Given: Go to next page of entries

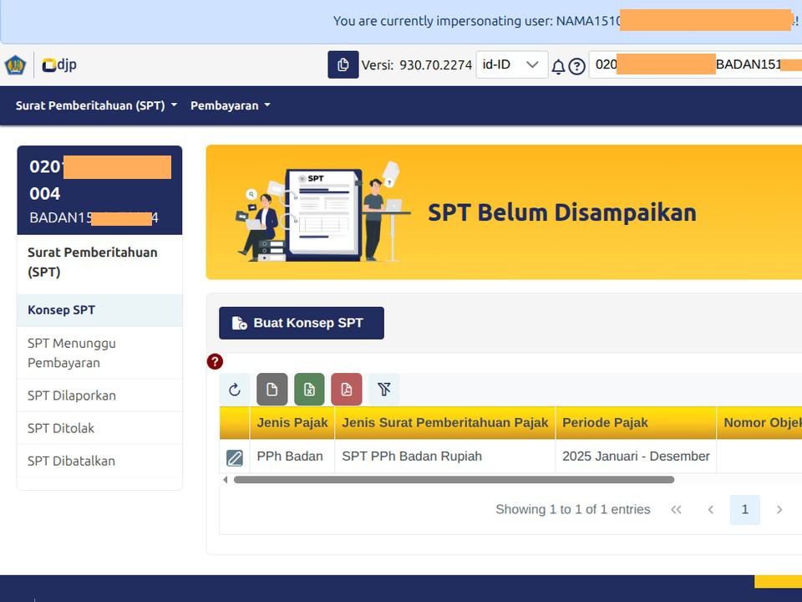Looking at the screenshot, I should click(779, 510).
